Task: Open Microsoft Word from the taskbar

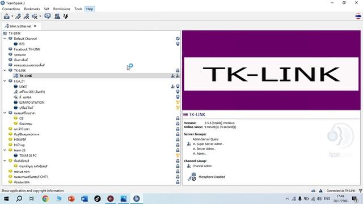Action: pos(85,199)
